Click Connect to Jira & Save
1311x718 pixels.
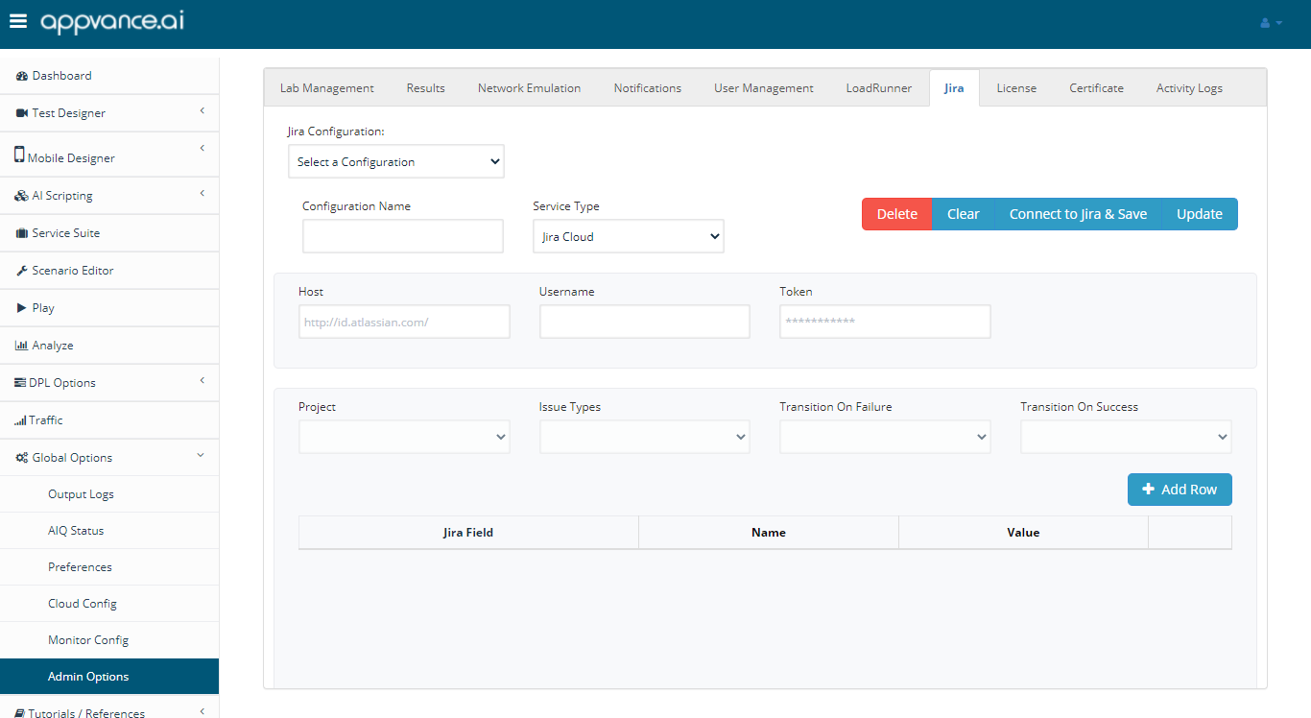[1079, 214]
